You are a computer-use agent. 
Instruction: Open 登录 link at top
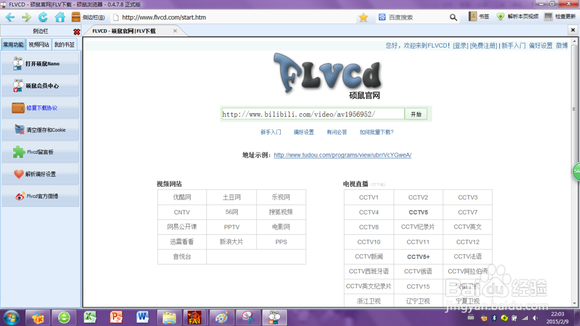(x=461, y=45)
